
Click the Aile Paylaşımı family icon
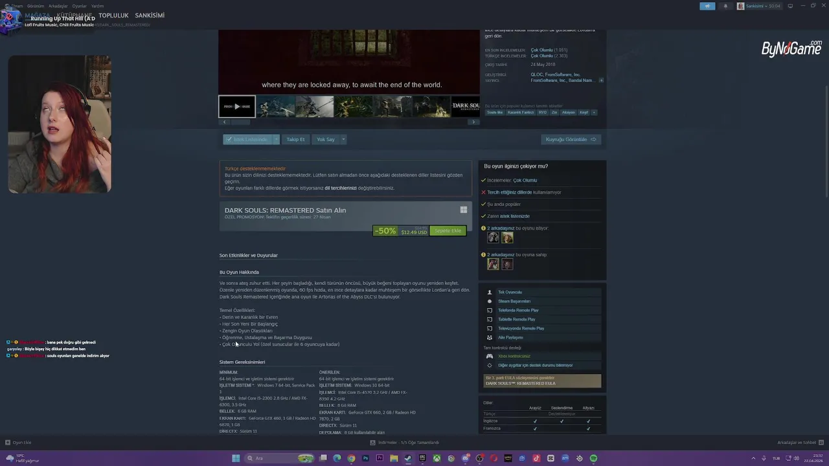click(x=490, y=337)
